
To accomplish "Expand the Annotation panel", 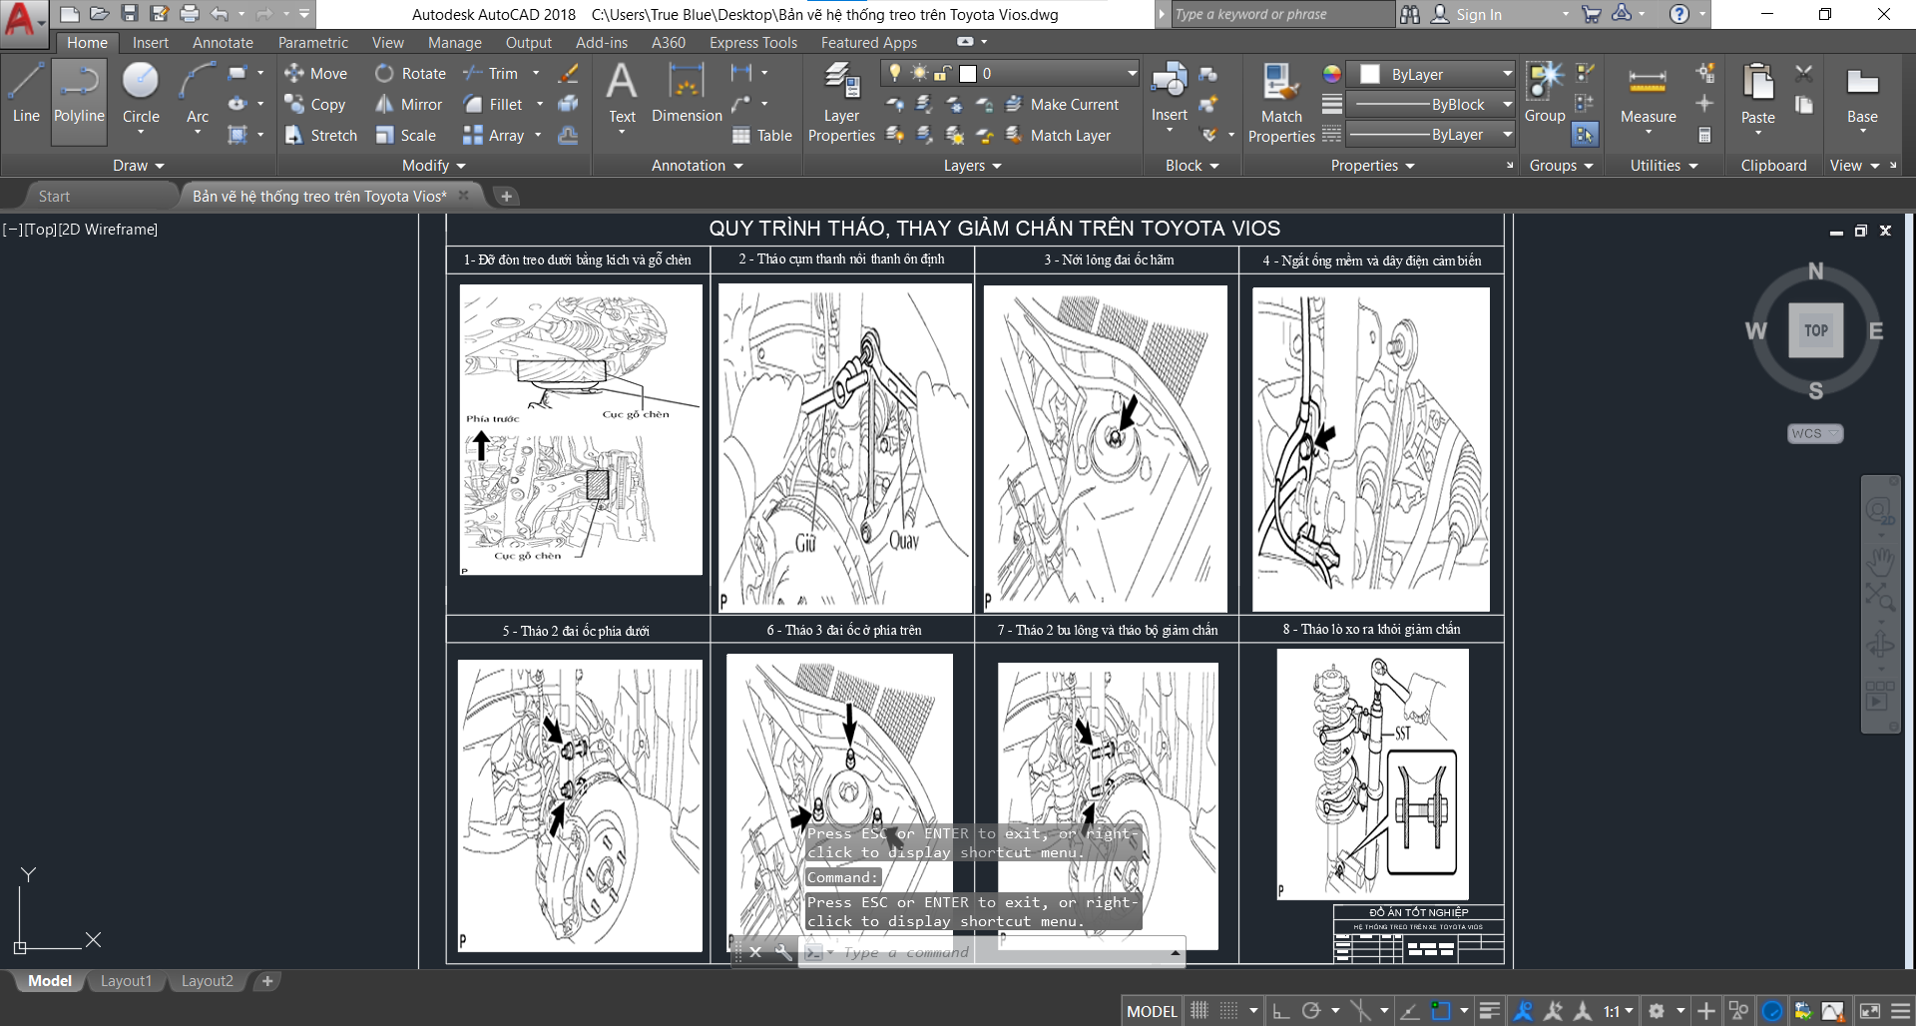I will click(697, 166).
